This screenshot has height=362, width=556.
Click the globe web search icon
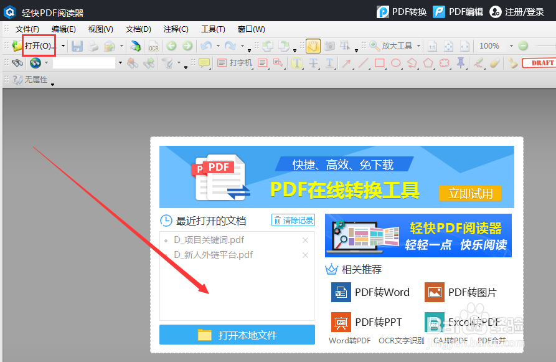(35, 63)
